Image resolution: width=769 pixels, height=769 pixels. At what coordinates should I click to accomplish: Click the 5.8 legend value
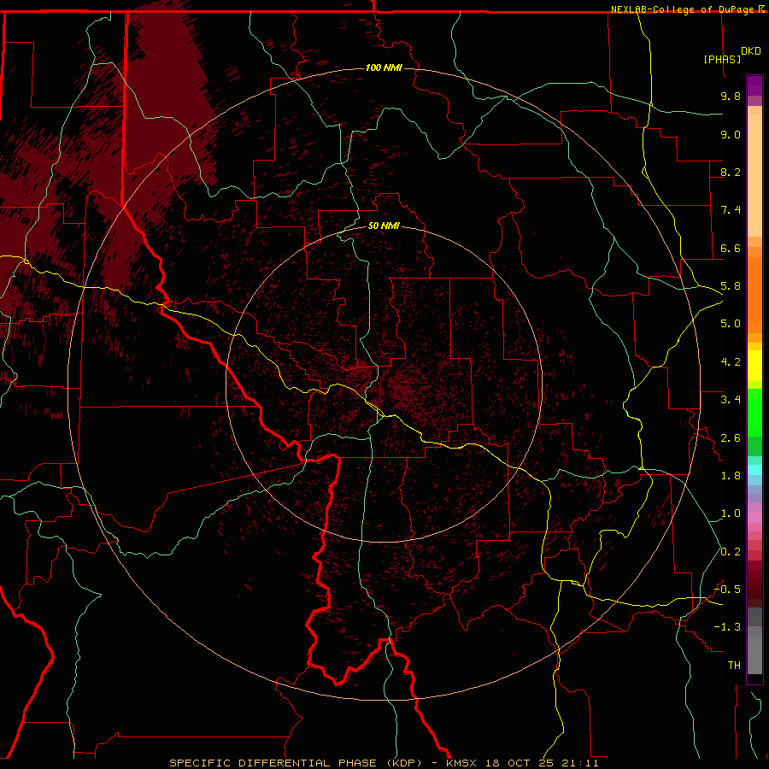tap(731, 286)
